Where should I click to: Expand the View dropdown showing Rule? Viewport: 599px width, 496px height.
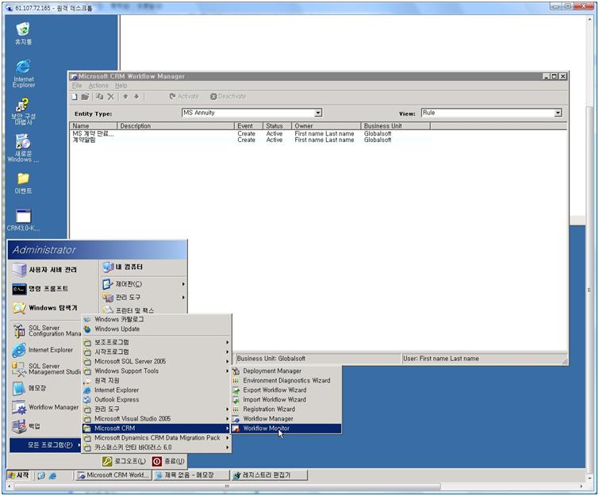[558, 113]
